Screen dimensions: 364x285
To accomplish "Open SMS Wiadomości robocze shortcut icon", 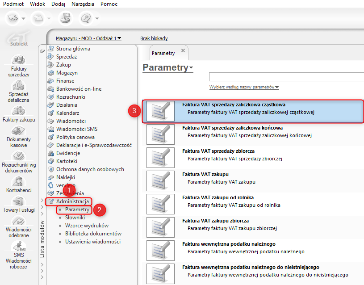I will tap(19, 246).
